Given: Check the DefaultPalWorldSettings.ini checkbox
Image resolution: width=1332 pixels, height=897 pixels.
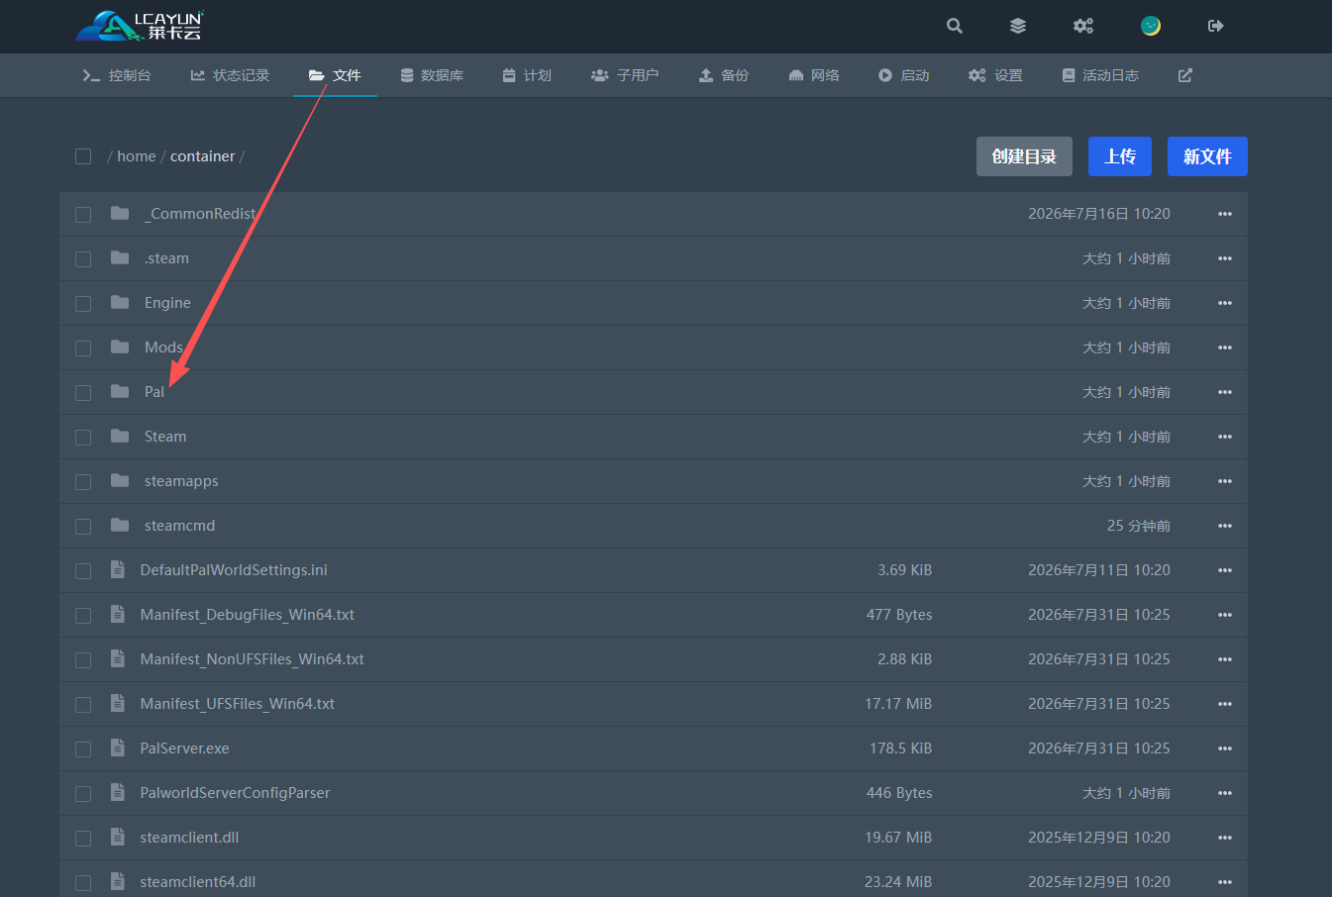Looking at the screenshot, I should click(x=83, y=571).
